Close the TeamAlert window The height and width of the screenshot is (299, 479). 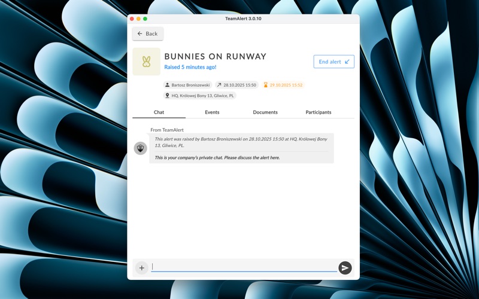point(132,19)
